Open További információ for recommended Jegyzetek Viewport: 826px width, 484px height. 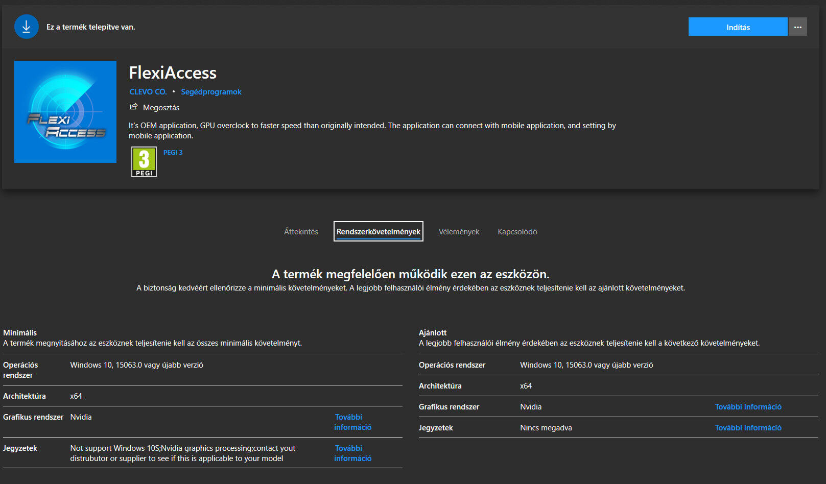pos(748,428)
